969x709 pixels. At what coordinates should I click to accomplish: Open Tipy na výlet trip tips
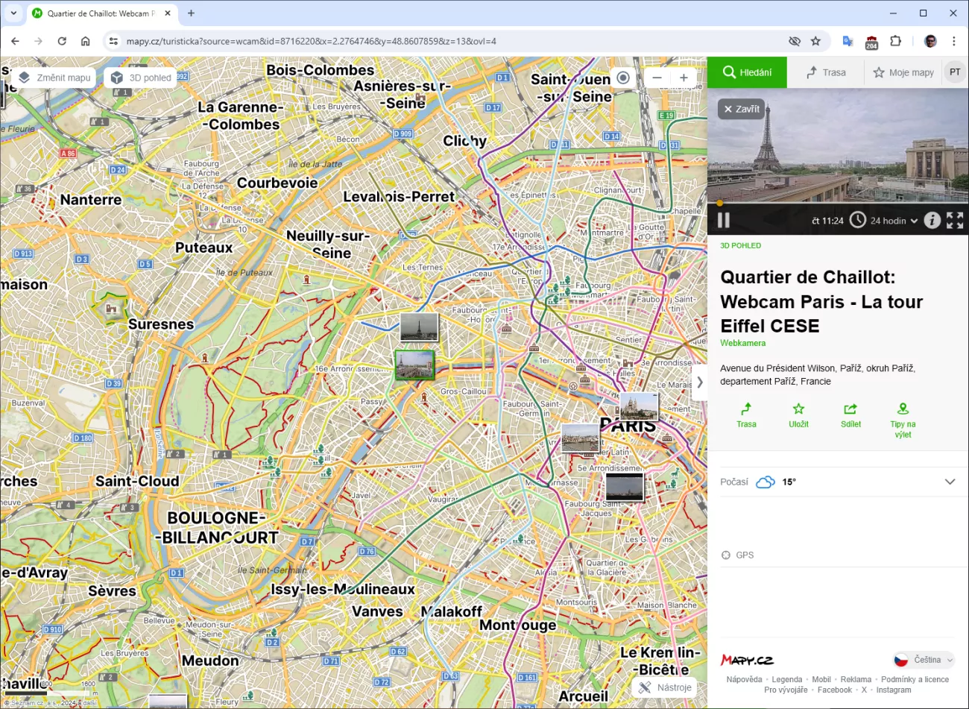(903, 420)
